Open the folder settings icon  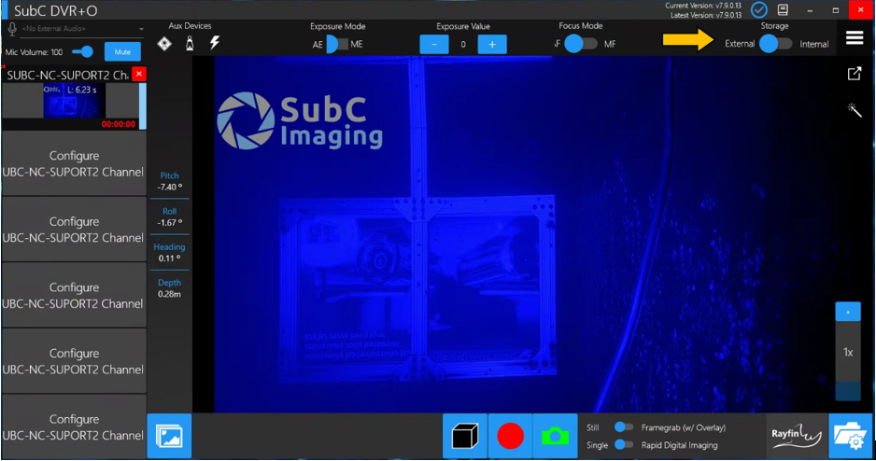tap(851, 436)
